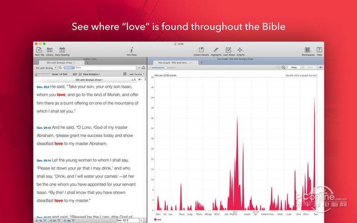Screen dimensions: 357x223
Task: Click the Words search-mode pill
Action: (69, 68)
